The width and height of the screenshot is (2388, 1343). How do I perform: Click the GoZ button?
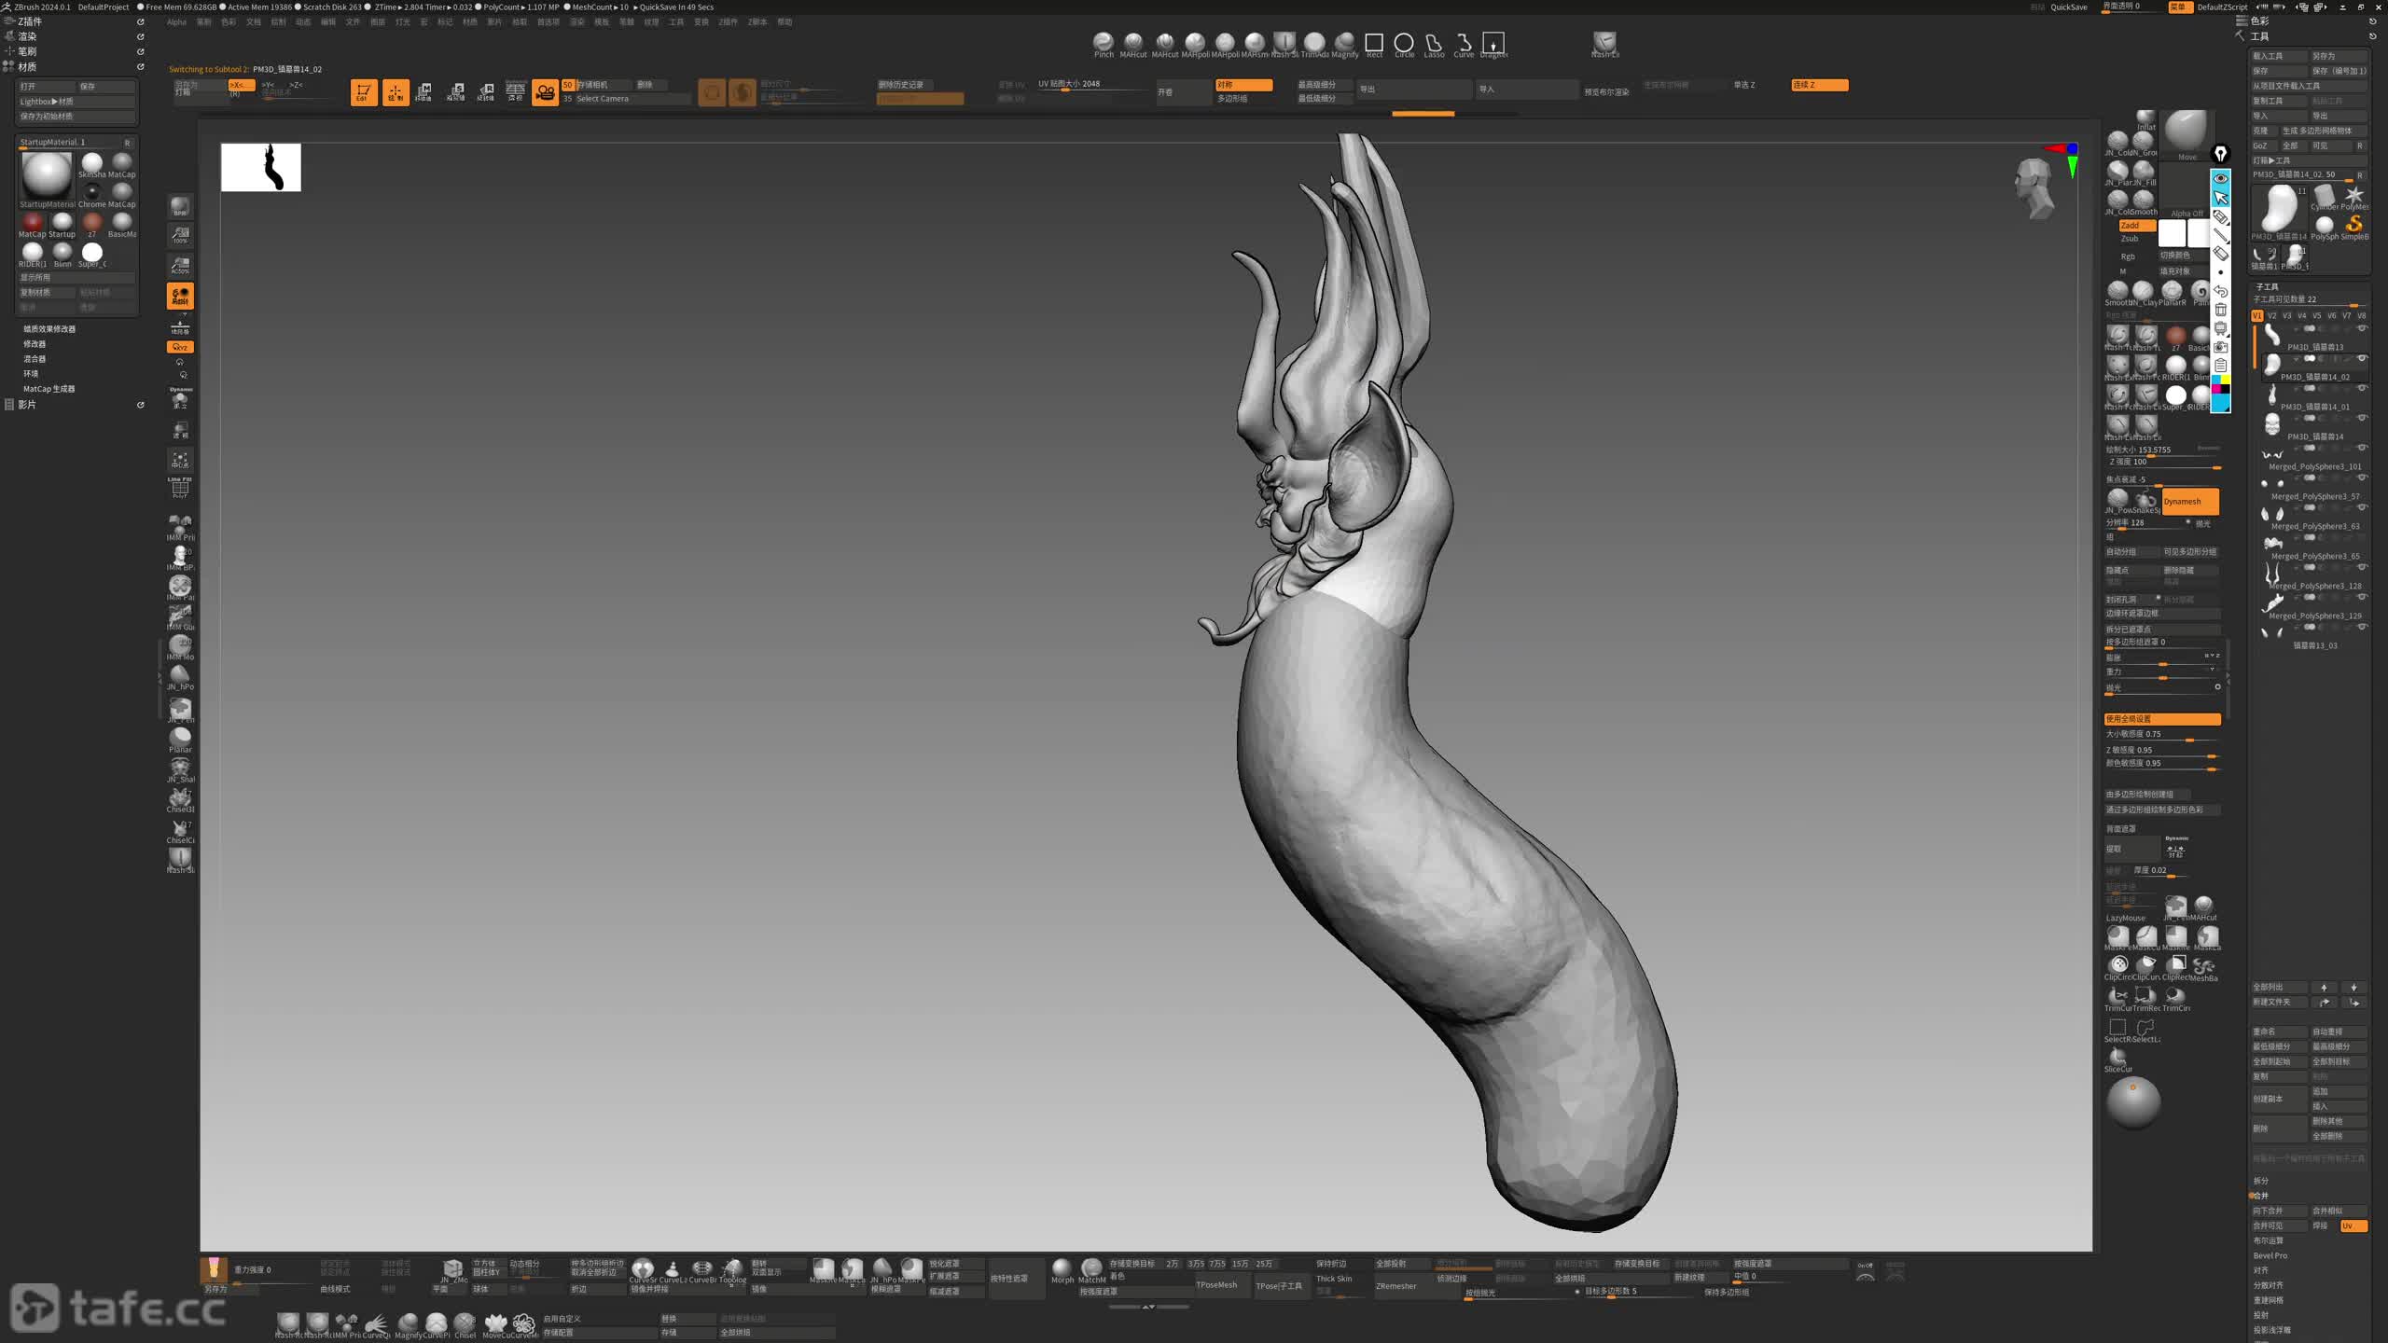[x=2260, y=145]
